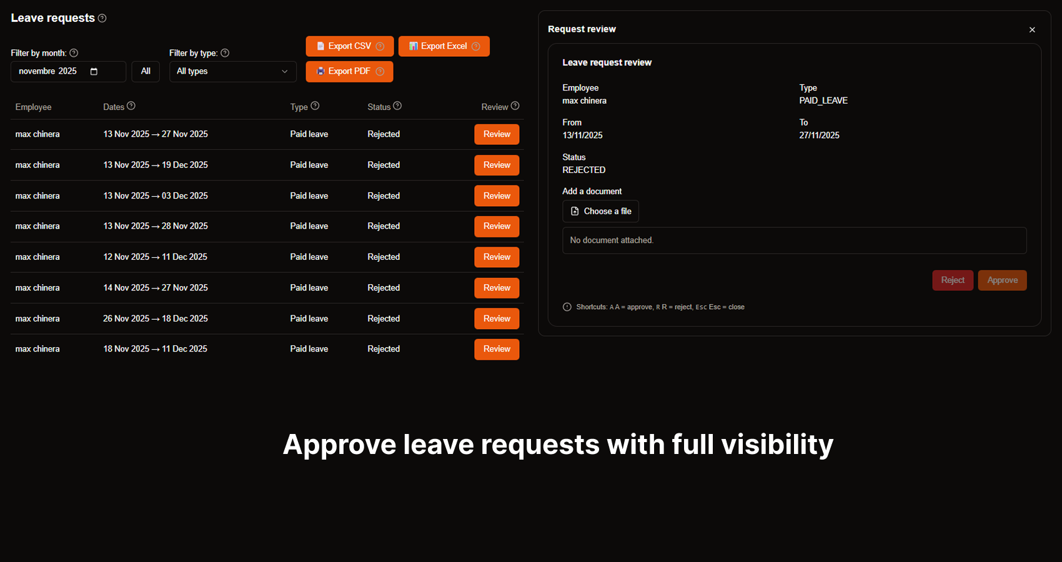
Task: Click the help icon on the Export PDF button
Action: coord(380,72)
